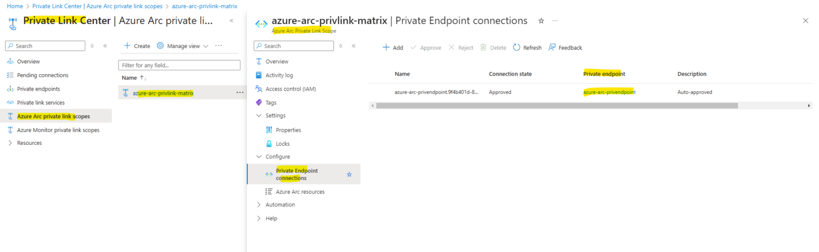This screenshot has height=252, width=819.
Task: Expand the Resources tree item
Action: click(11, 143)
